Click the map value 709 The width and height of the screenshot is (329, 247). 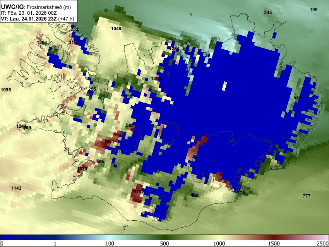coord(27,128)
